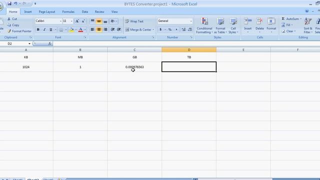
Task: Toggle Top Align vertical alignment
Action: tap(92, 21)
